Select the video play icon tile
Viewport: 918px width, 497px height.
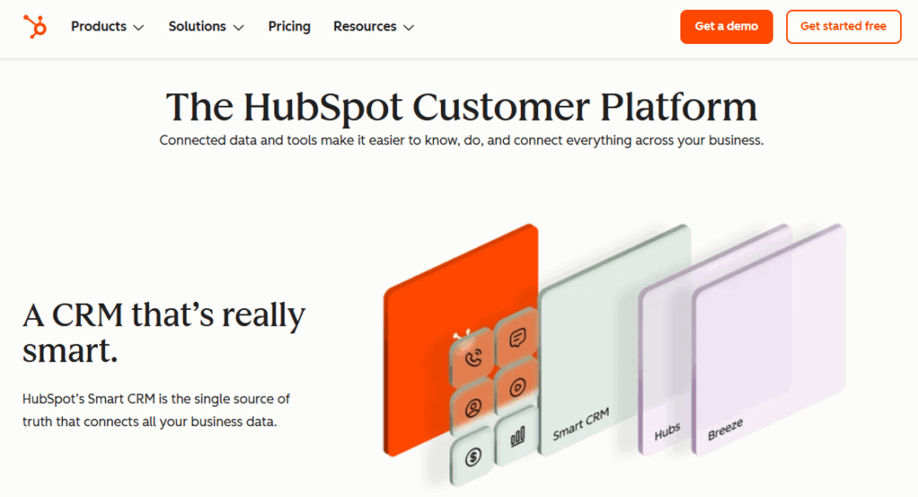coord(516,386)
